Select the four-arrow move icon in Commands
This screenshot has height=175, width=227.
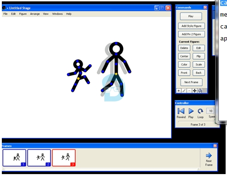tap(194, 91)
